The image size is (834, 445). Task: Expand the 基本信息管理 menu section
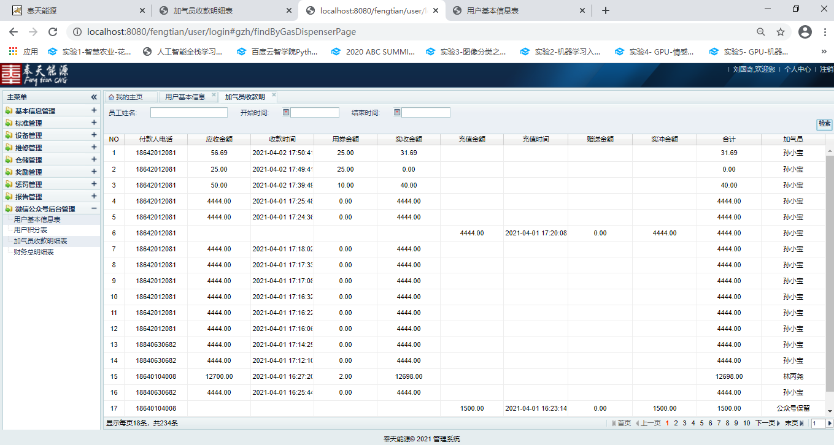click(94, 111)
